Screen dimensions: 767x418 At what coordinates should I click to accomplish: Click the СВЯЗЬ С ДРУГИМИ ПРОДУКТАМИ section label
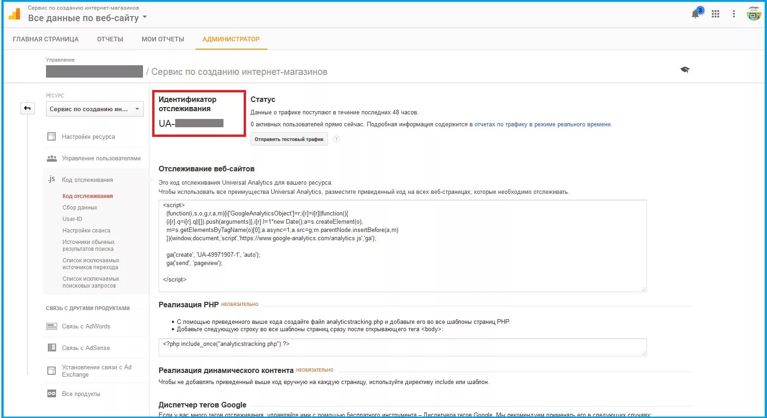click(x=88, y=308)
